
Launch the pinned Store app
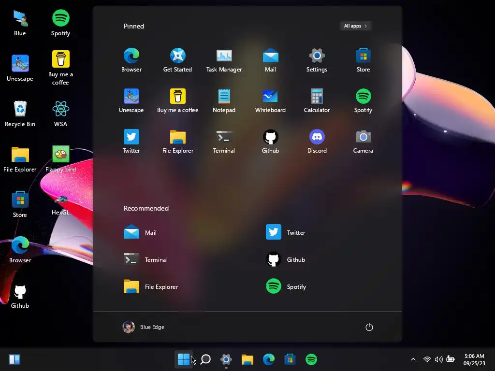[363, 60]
